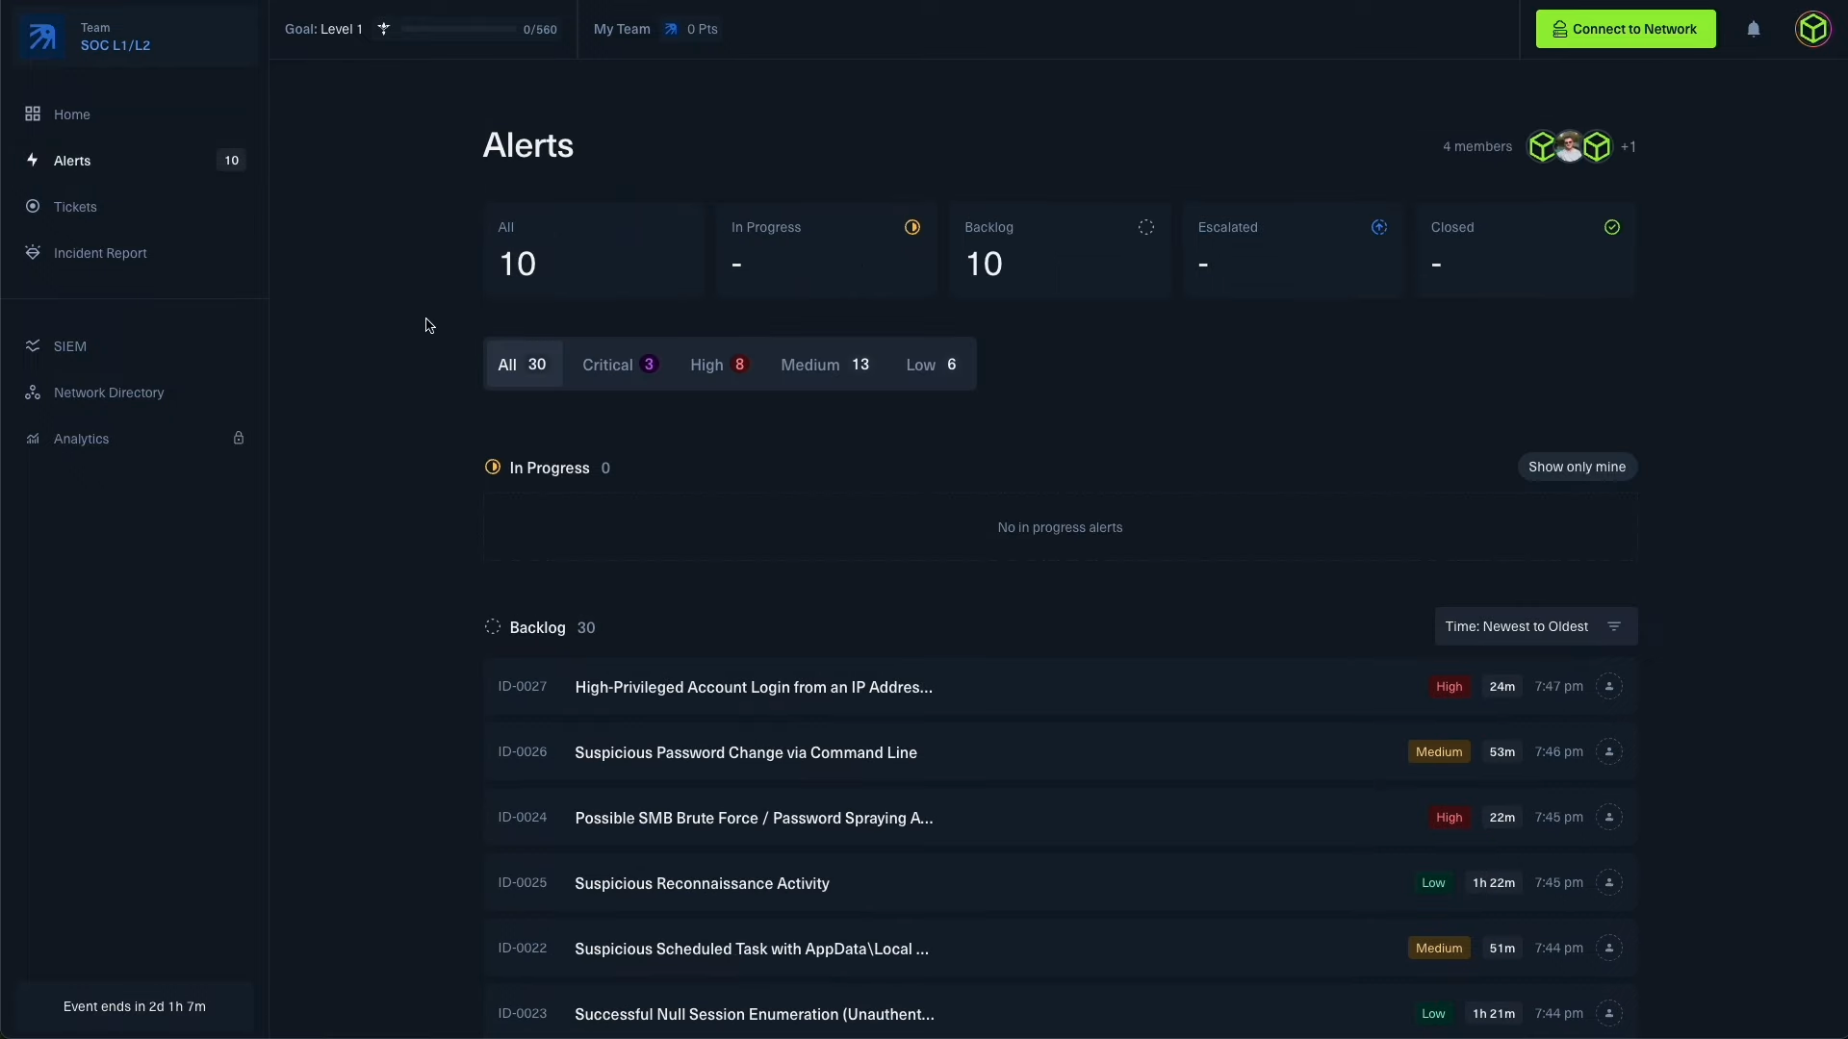The width and height of the screenshot is (1848, 1039).
Task: Click the notification bell icon
Action: click(x=1754, y=29)
